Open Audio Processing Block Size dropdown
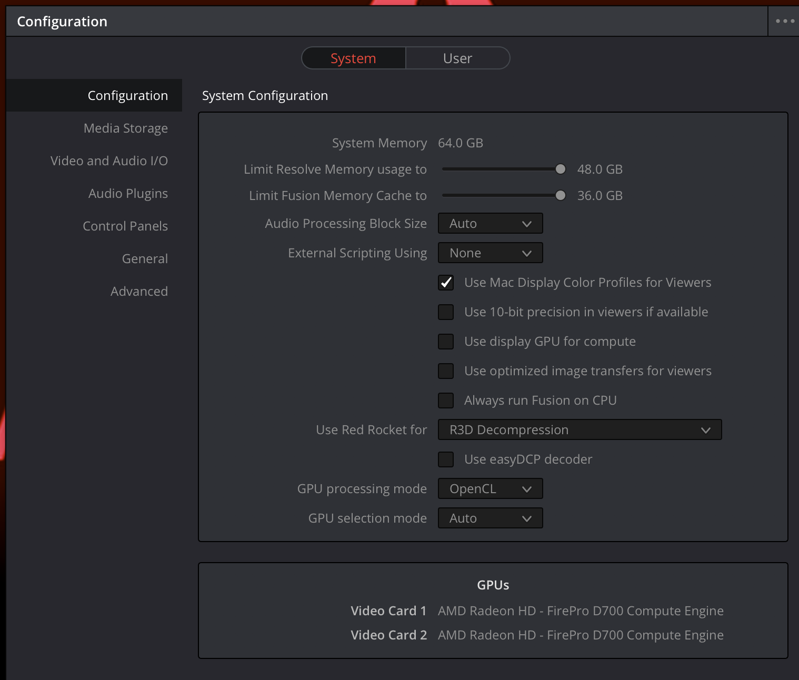 490,223
